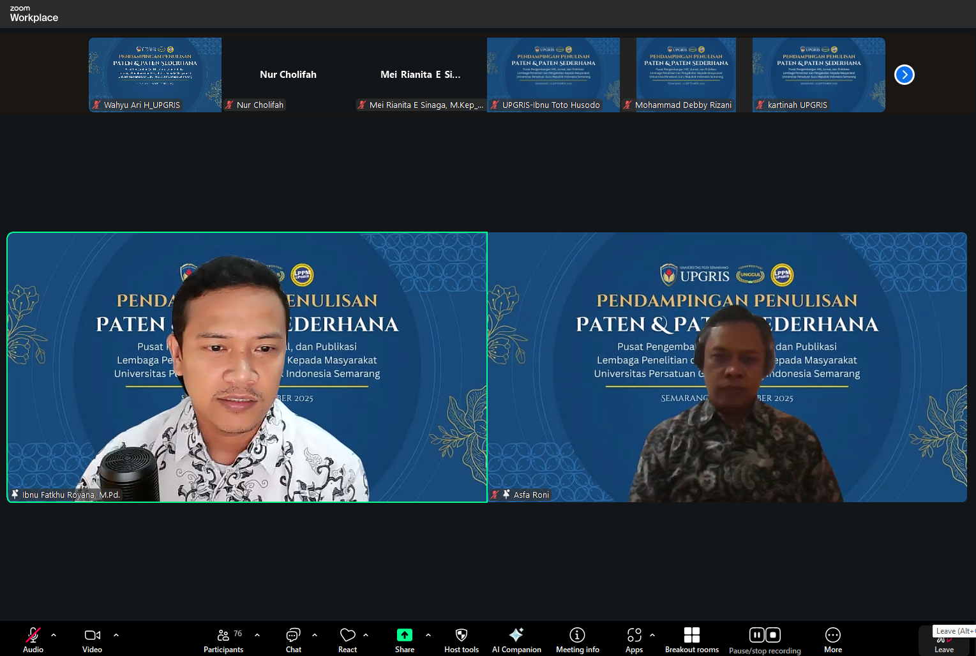This screenshot has width=976, height=656.
Task: Open the Chat panel
Action: coord(293,640)
